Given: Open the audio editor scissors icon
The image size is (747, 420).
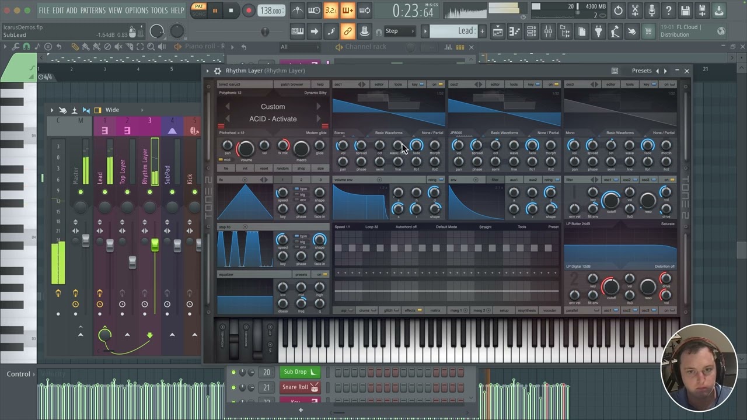Looking at the screenshot, I should tap(635, 10).
